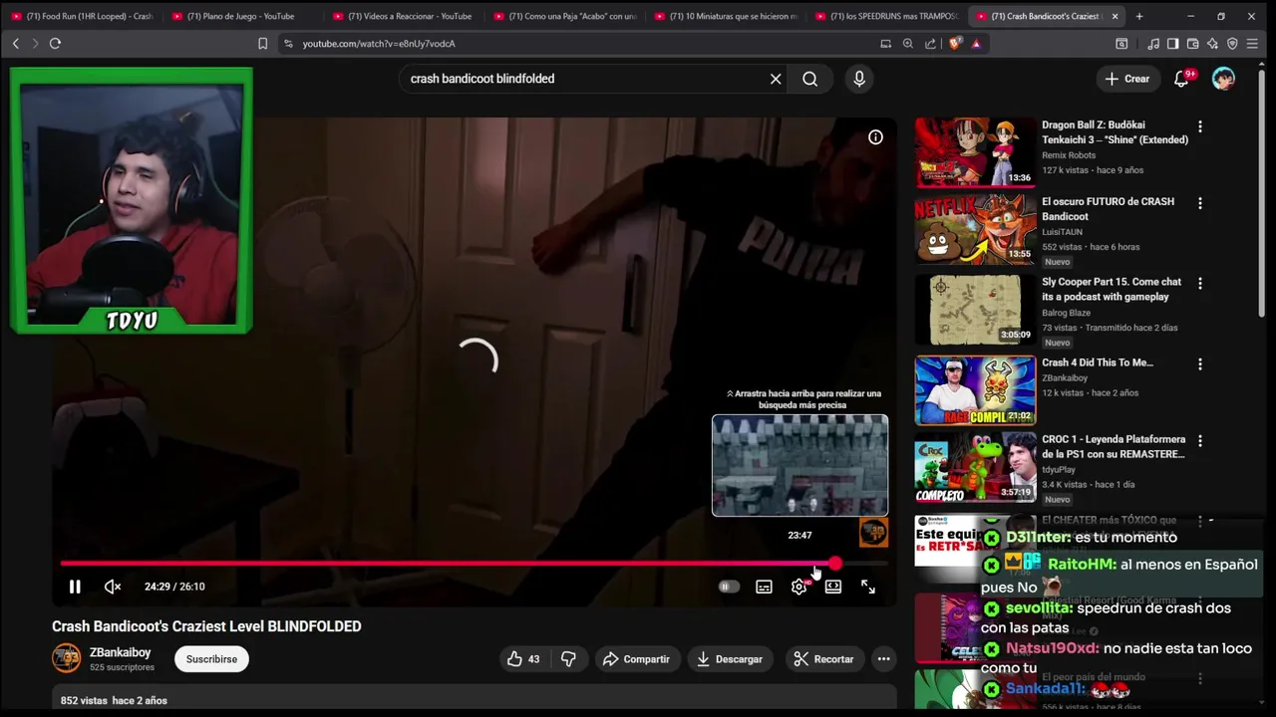Pause the YouTube video
Viewport: 1276px width, 717px height.
click(75, 587)
